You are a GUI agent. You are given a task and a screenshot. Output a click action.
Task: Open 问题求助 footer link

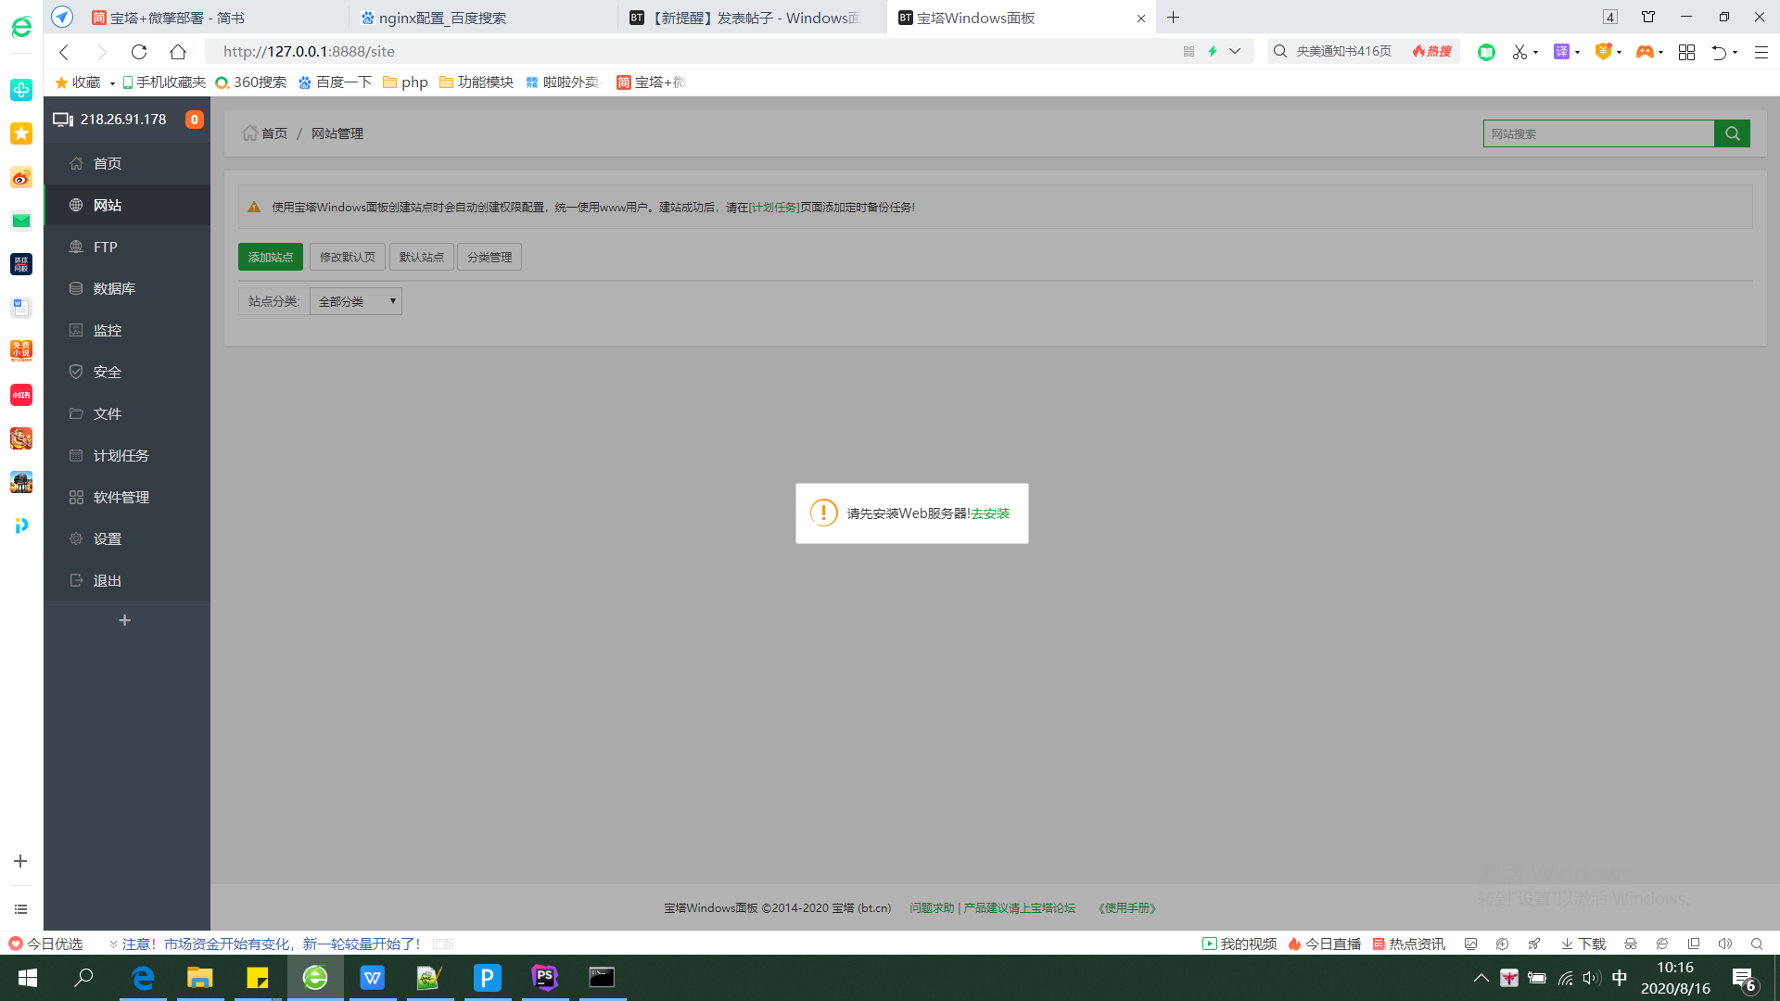click(x=932, y=908)
